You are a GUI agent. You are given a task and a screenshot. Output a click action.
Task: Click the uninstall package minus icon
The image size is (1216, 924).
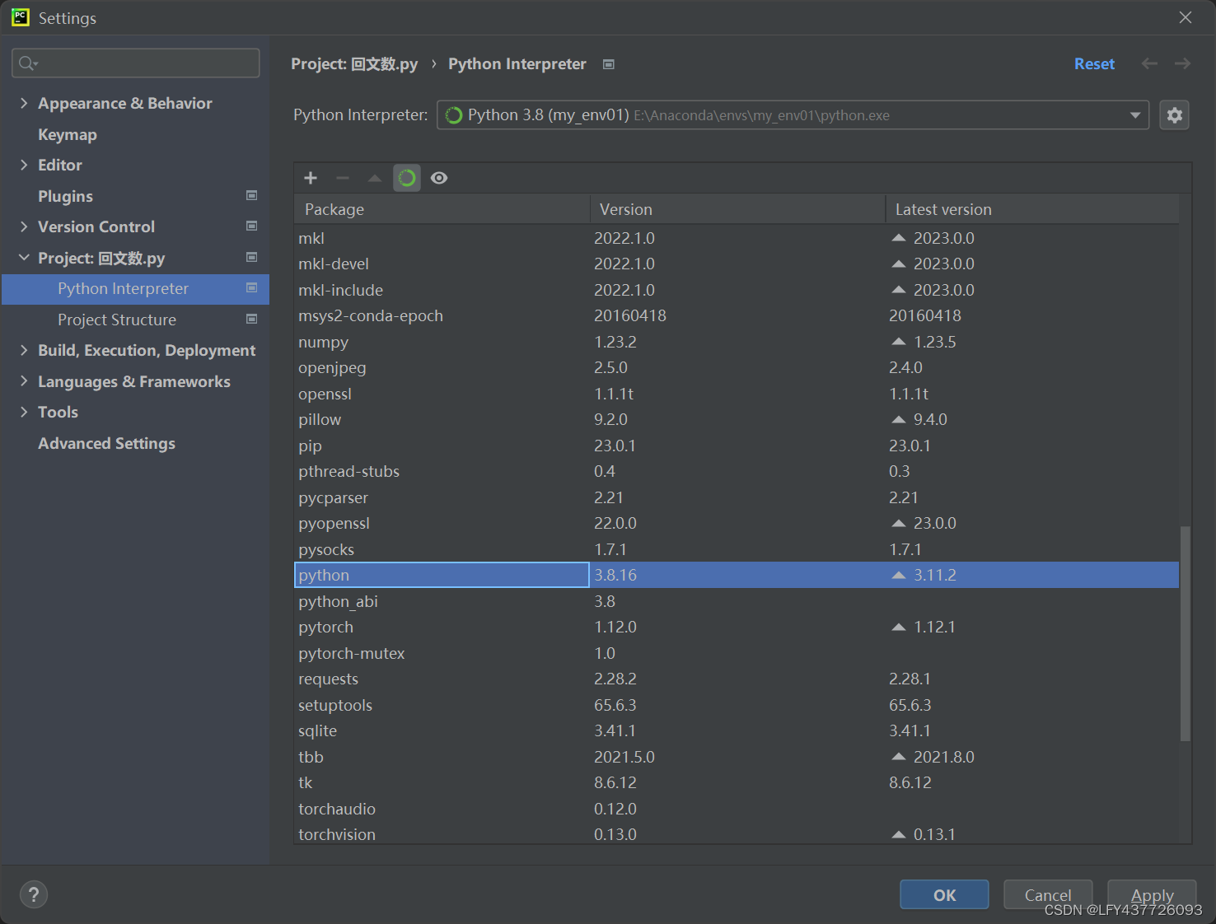(x=343, y=178)
